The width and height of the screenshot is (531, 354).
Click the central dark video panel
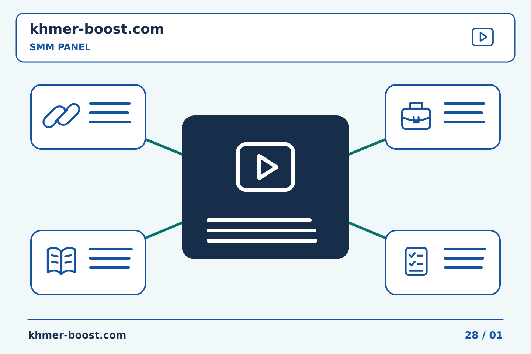point(265,187)
